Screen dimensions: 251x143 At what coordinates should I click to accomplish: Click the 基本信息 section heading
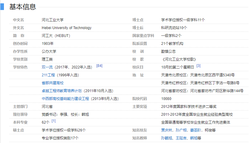click(22, 7)
